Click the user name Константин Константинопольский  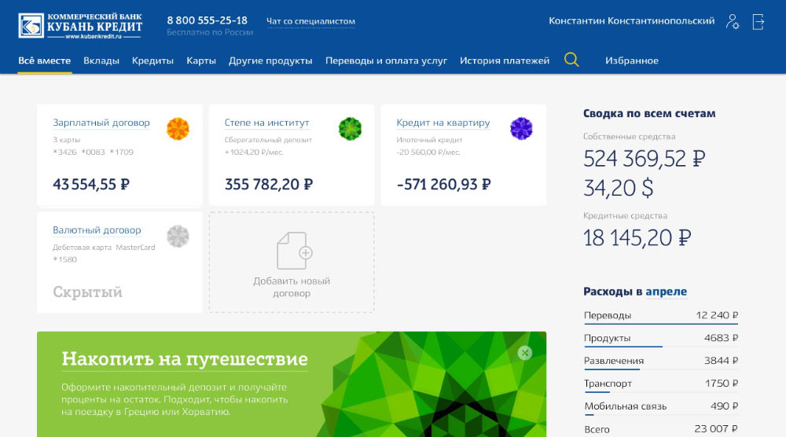coord(632,21)
